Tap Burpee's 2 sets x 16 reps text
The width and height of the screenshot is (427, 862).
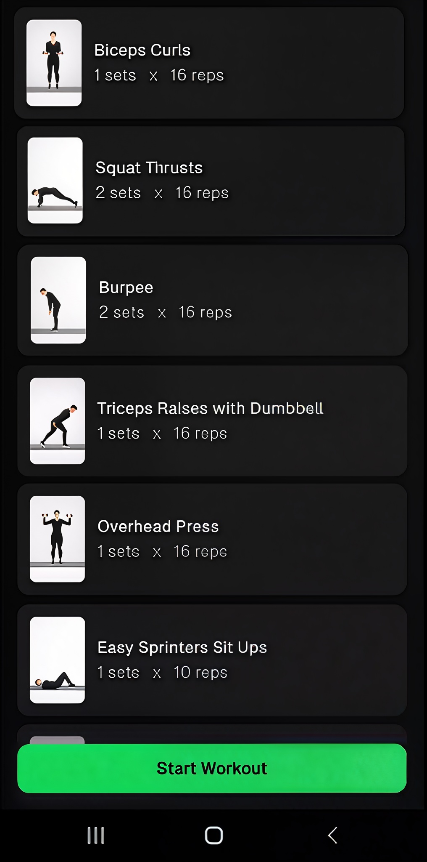pos(166,312)
